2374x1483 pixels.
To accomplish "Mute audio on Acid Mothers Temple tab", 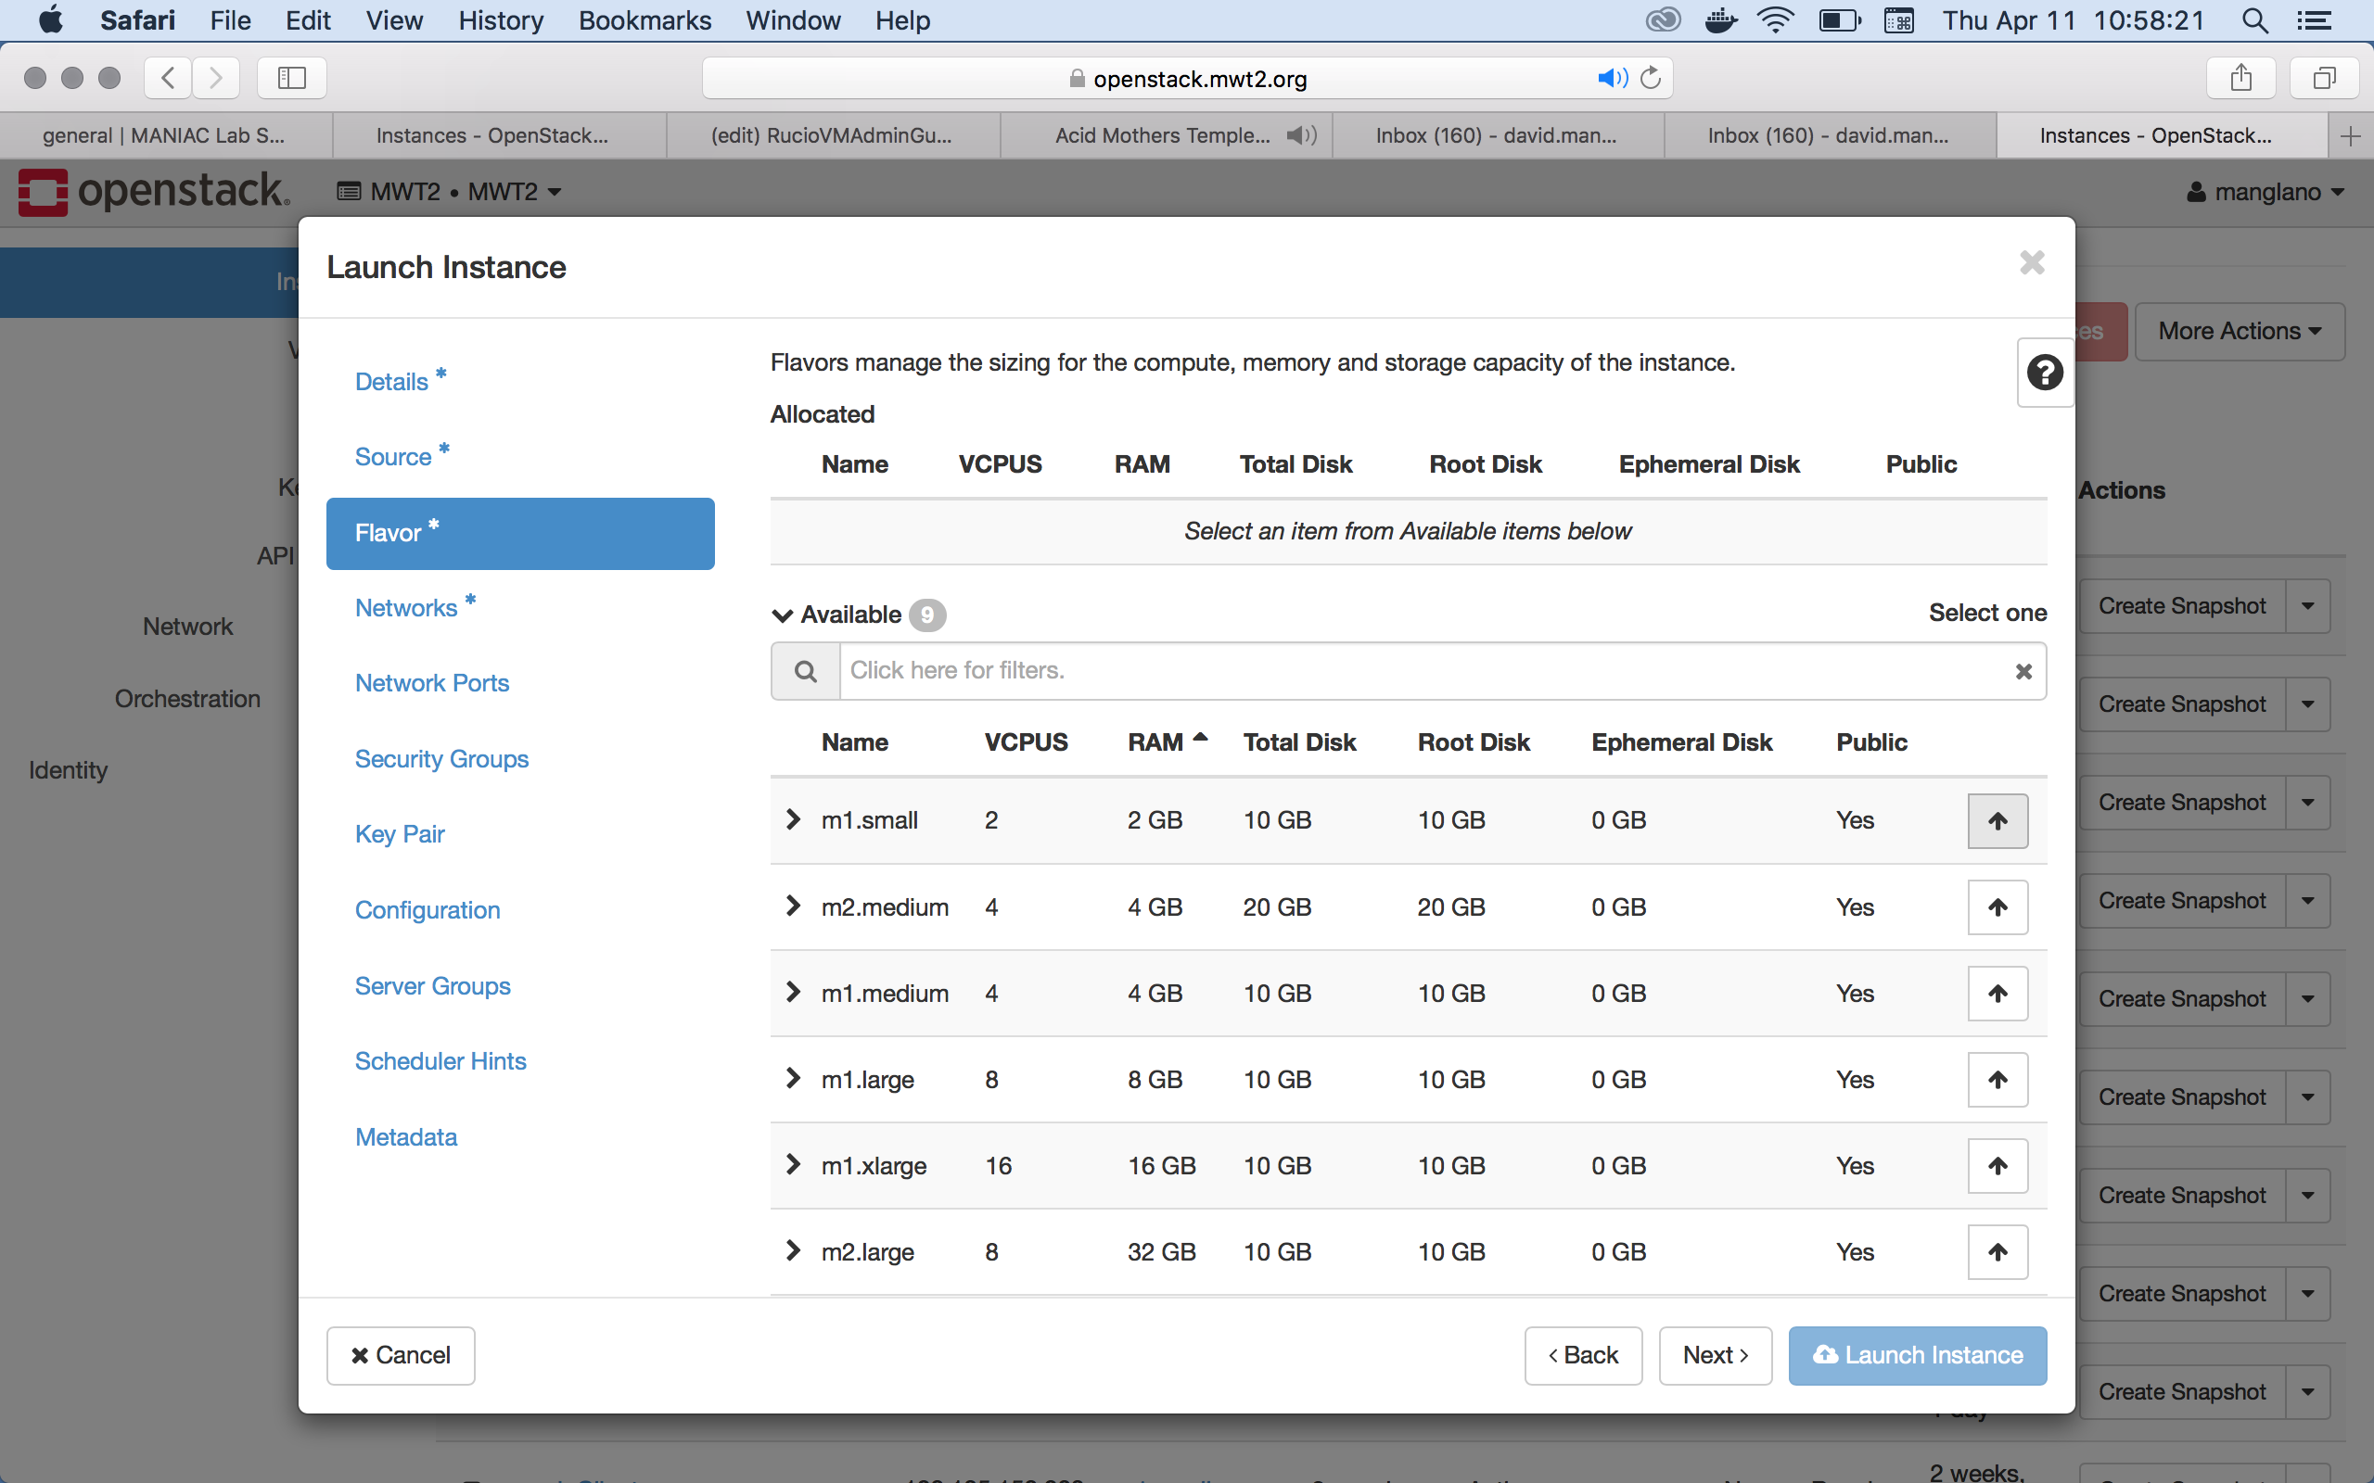I will [x=1301, y=135].
